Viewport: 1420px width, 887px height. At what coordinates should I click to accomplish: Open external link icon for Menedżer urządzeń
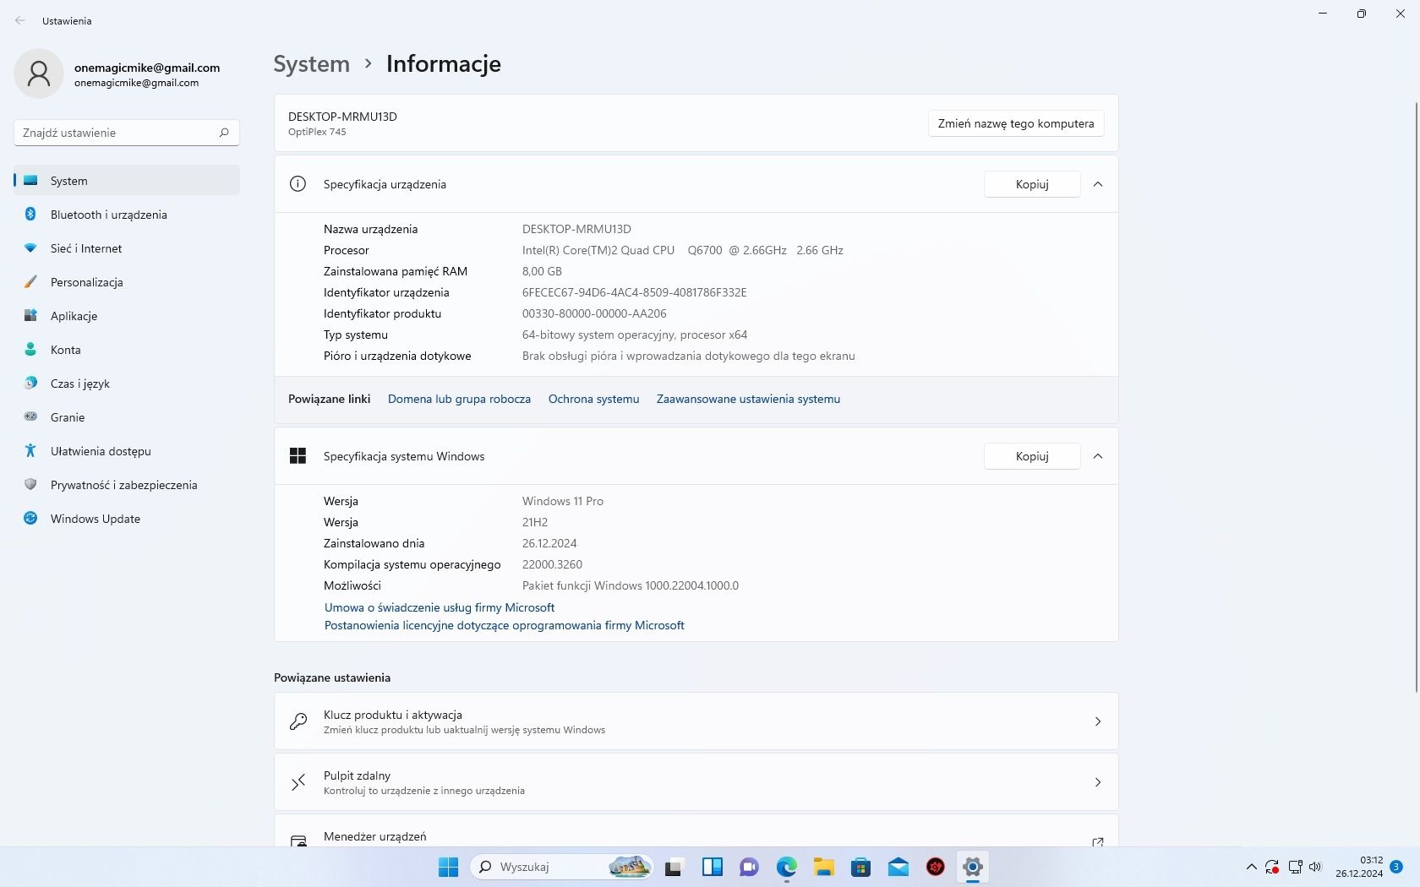1098,842
